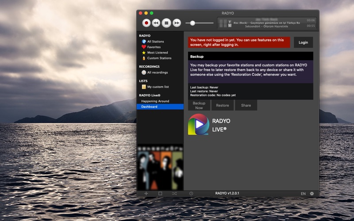Share current track on Facebook icon
The height and width of the screenshot is (221, 354).
230,22
